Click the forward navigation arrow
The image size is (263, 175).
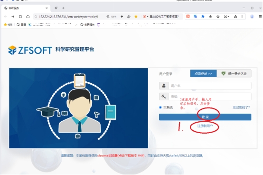click(x=13, y=17)
